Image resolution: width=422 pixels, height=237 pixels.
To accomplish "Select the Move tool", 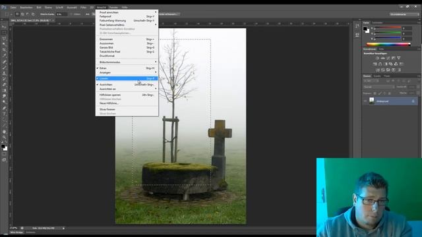I will [4, 27].
